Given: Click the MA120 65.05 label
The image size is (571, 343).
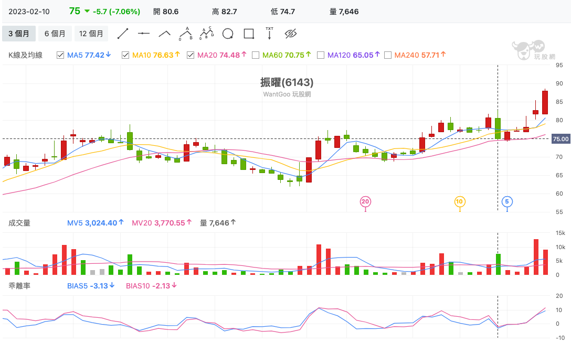Looking at the screenshot, I should [x=354, y=55].
